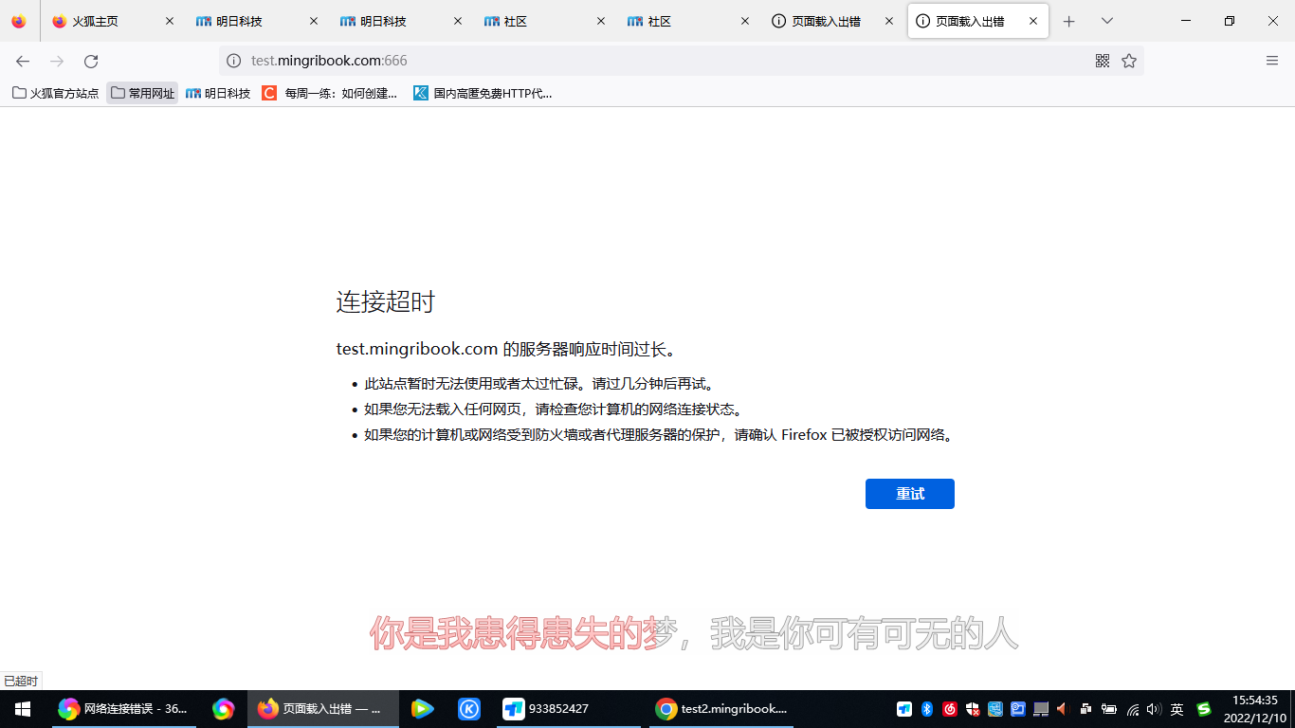Open the Firefox hamburger menu
Viewport: 1295px width, 728px height.
tap(1272, 61)
